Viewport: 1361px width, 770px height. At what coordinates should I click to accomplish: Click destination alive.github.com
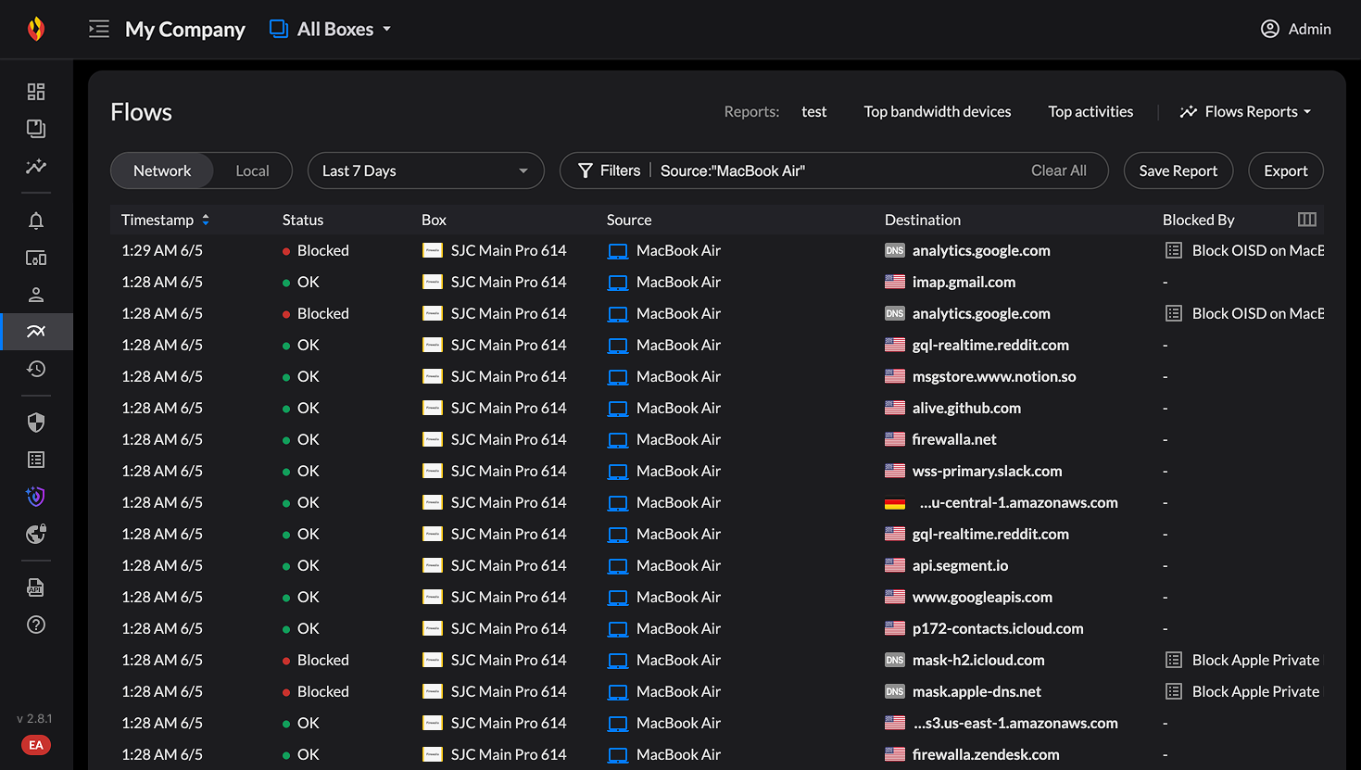966,408
